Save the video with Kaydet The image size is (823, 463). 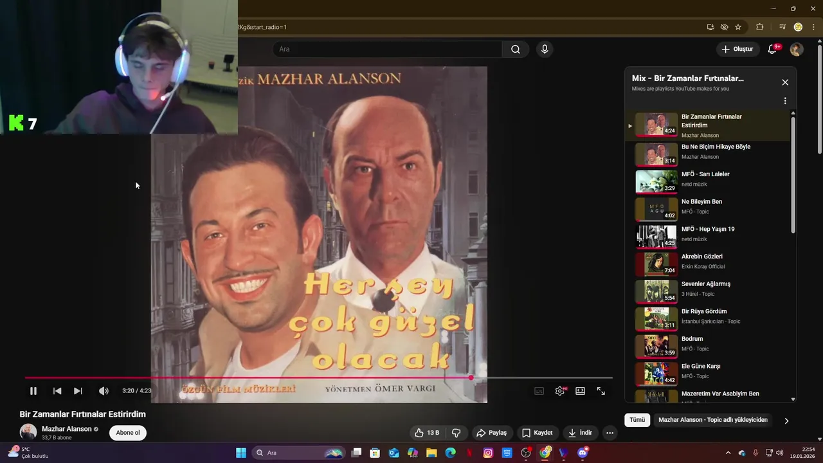(538, 433)
